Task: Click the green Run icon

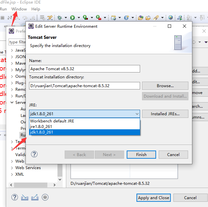Action: coord(72,18)
